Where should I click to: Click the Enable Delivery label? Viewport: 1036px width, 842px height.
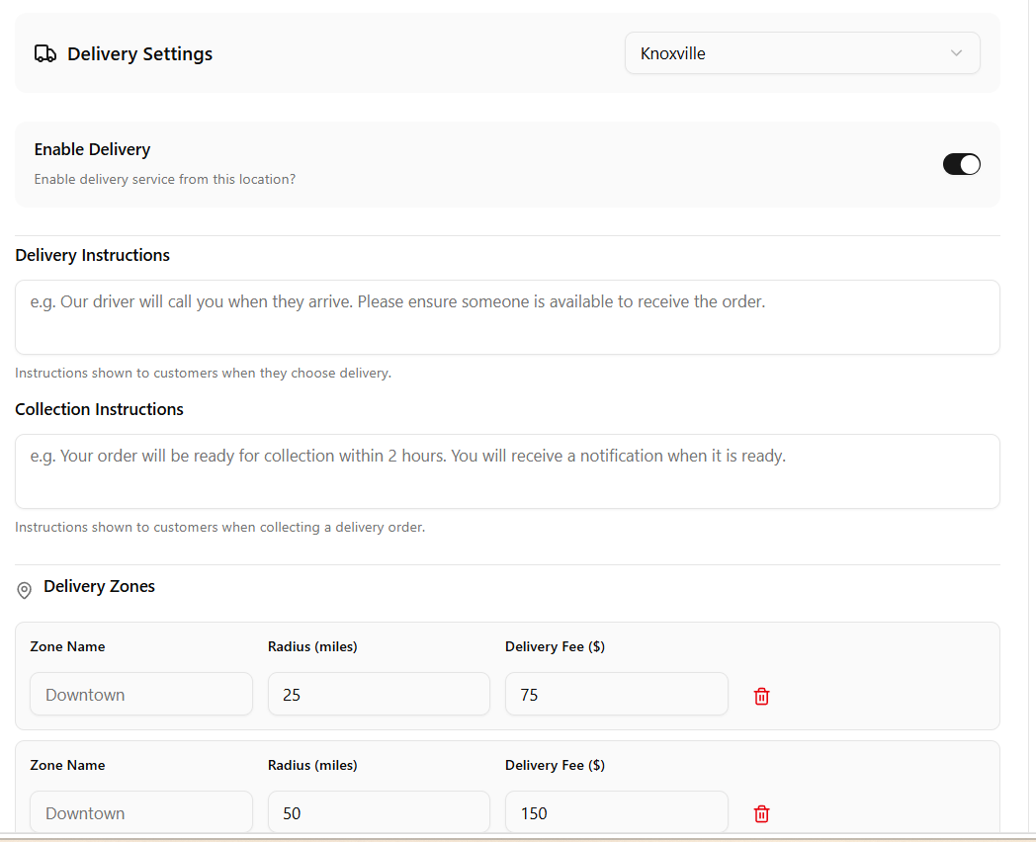pyautogui.click(x=93, y=149)
